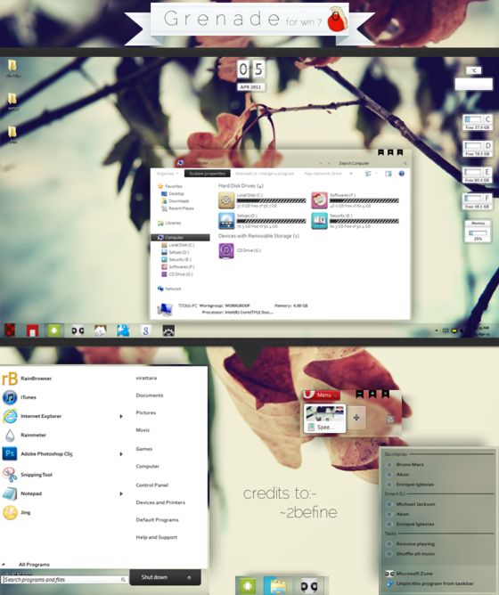Open Devices and Printers from start menu

coord(160,502)
